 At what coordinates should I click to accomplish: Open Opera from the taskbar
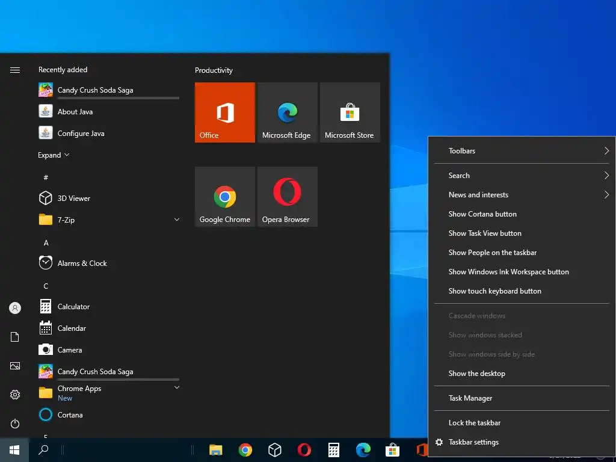tap(304, 450)
